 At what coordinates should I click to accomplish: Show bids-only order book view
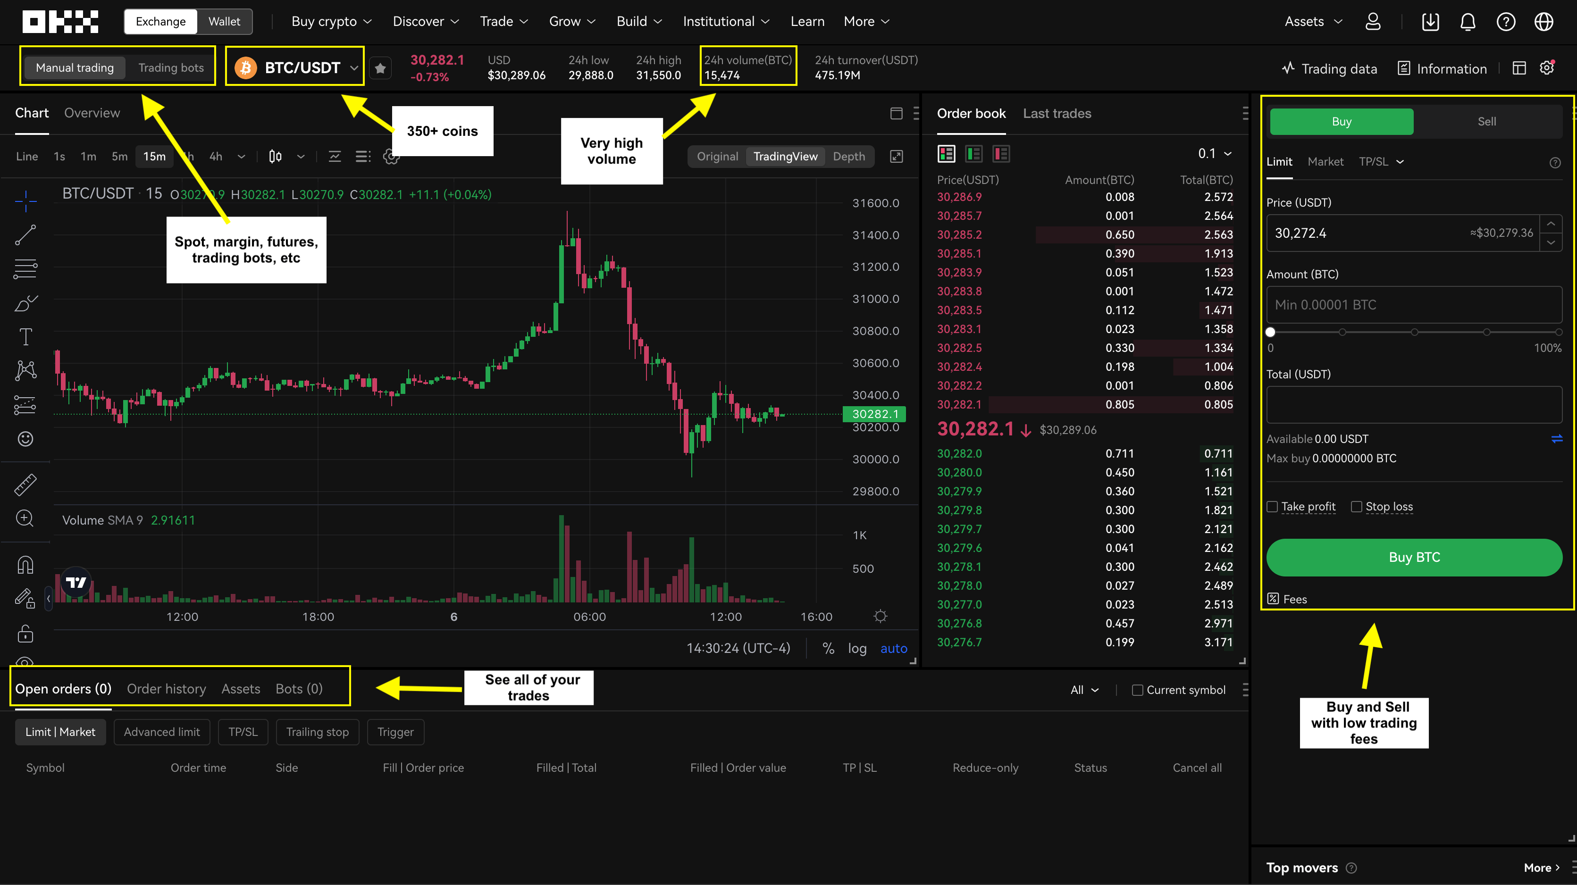(x=973, y=154)
